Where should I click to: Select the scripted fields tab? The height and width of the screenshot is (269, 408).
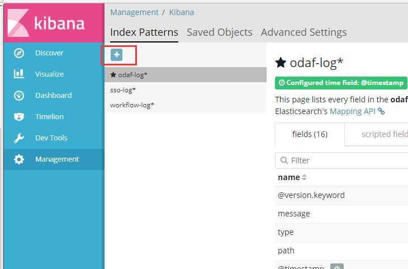(x=376, y=134)
